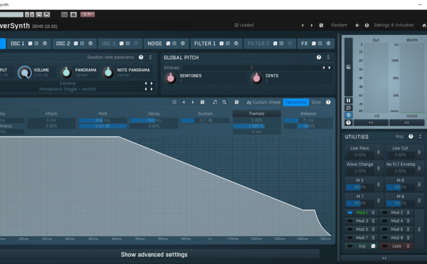The height and width of the screenshot is (264, 427).
Task: Randomize OSC 2 with its dice icon
Action: [x=75, y=43]
